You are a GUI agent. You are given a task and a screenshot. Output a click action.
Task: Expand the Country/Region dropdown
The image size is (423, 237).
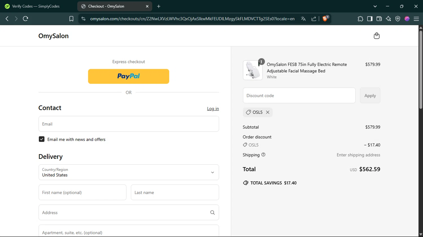point(129,172)
